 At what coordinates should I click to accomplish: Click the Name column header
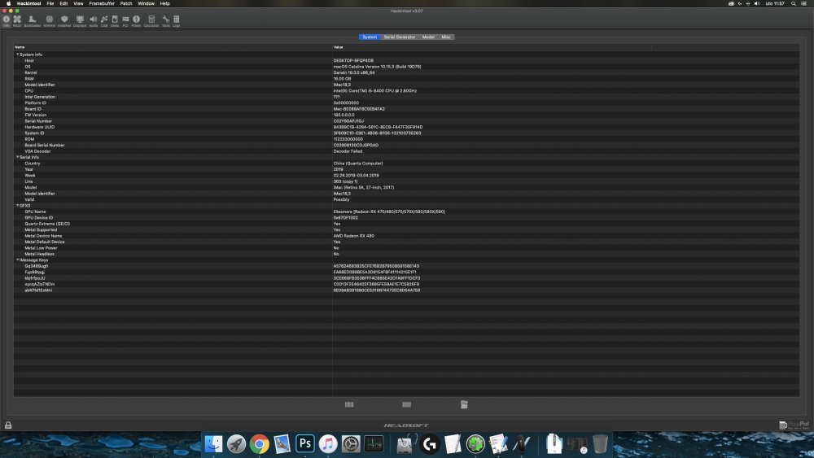(x=173, y=47)
